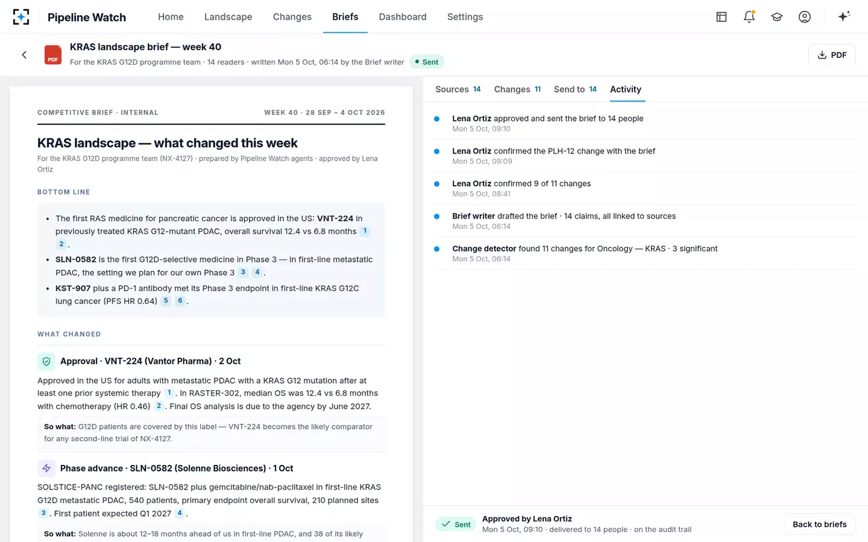Switch to the Sources 14 tab

click(458, 89)
